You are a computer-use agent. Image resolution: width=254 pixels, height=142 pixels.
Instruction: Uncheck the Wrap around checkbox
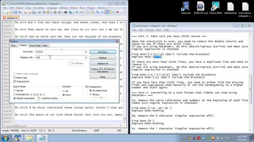(x=15, y=82)
